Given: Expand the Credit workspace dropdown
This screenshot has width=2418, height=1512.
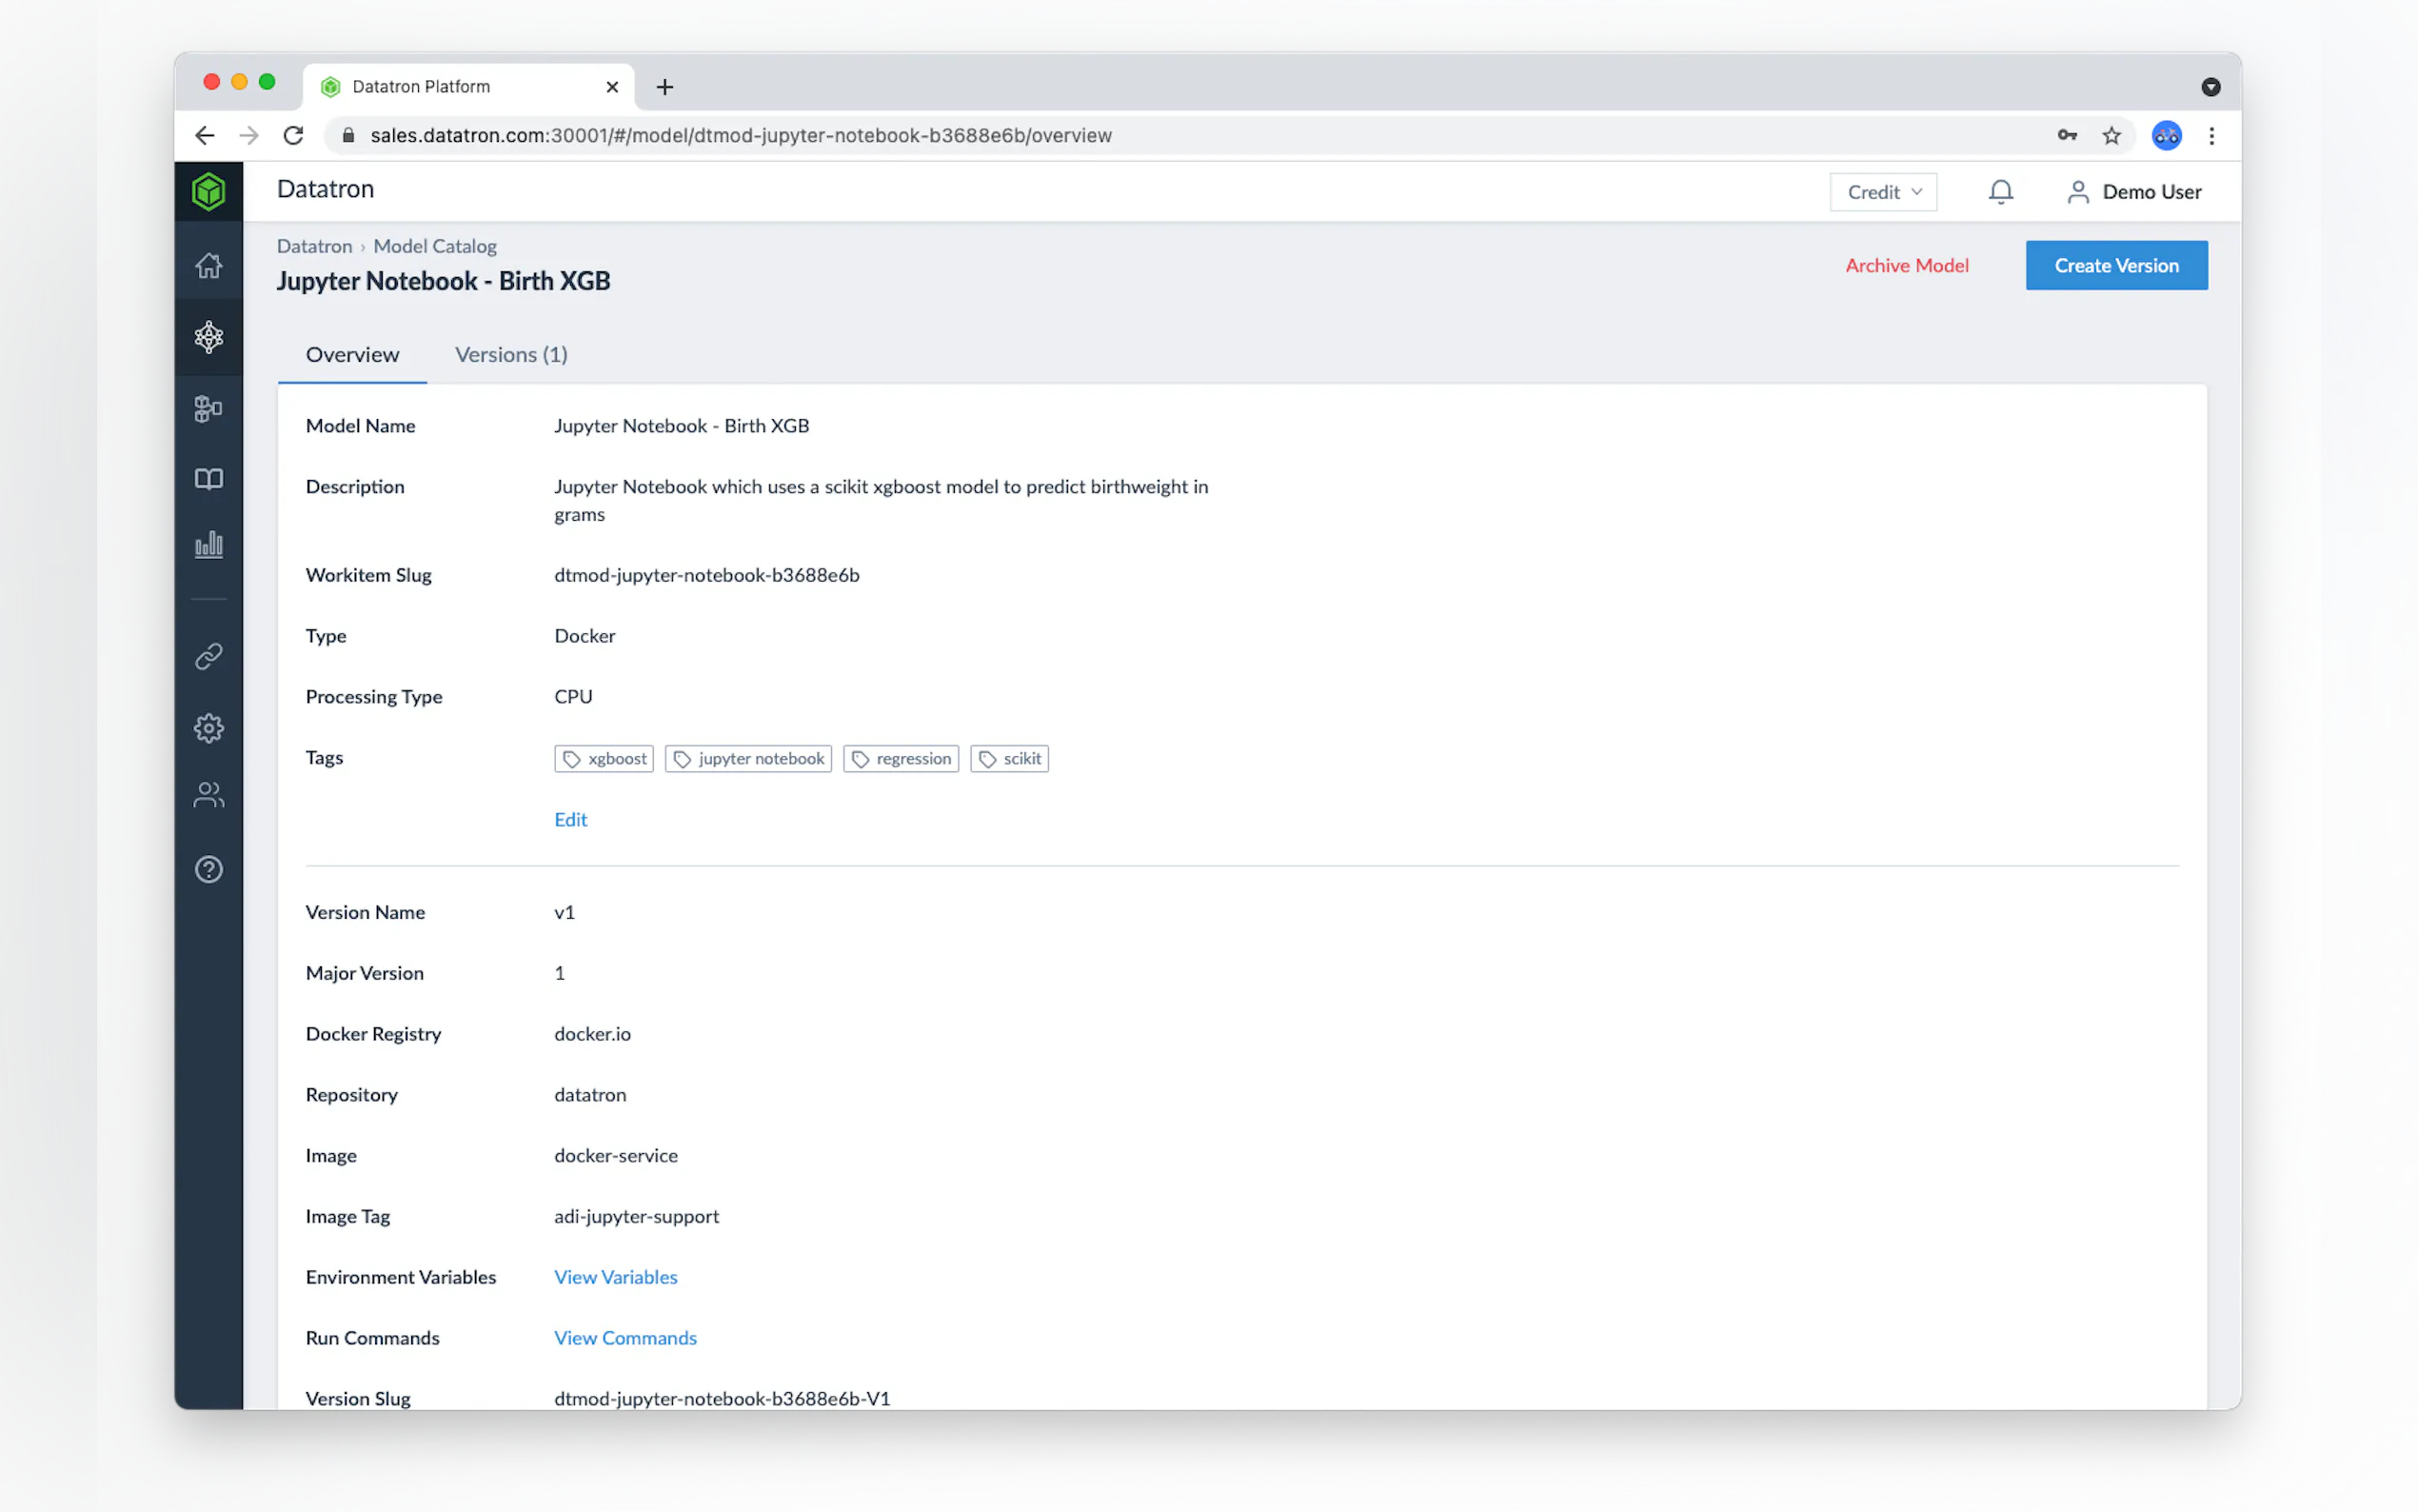Looking at the screenshot, I should click(x=1882, y=192).
